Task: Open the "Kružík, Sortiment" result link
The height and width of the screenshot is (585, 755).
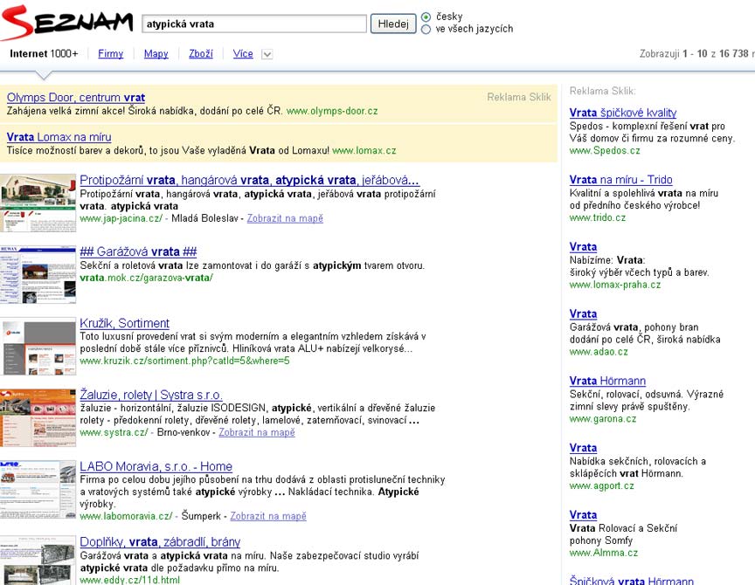Action: click(x=125, y=323)
